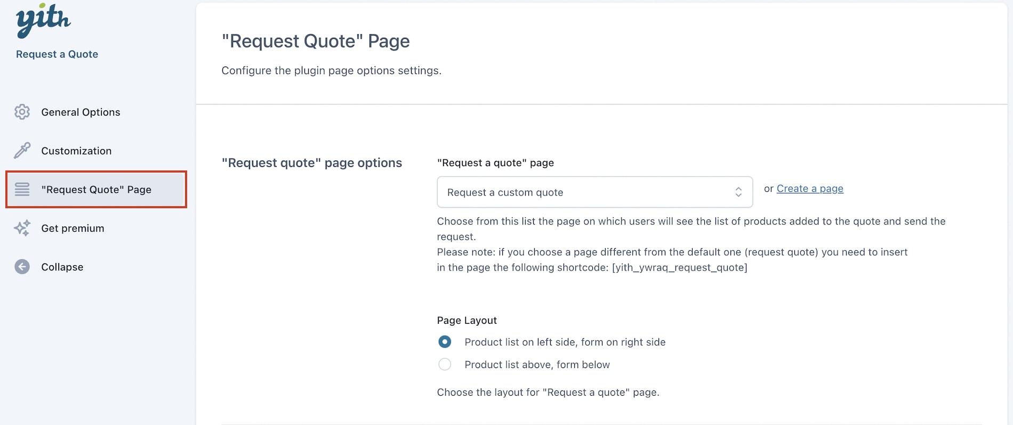Click the Get premium sparkle icon
1013x425 pixels.
point(22,228)
